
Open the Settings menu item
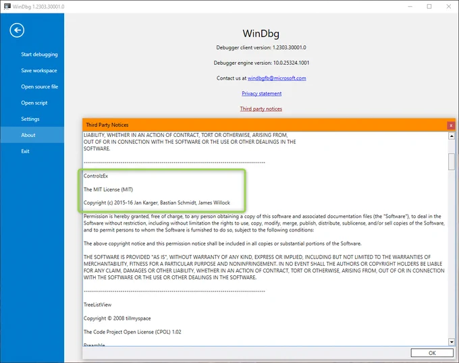30,119
